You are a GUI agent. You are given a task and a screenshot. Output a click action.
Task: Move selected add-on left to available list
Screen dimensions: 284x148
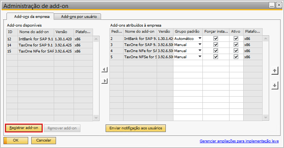[x=104, y=70]
